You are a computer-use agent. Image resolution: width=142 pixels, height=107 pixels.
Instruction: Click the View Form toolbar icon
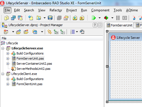coord(13,18)
